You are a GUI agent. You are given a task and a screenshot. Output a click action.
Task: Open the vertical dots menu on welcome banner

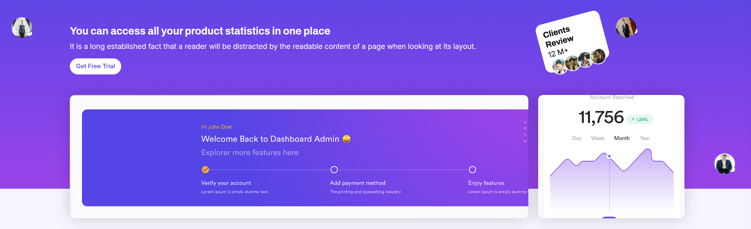coord(525,132)
